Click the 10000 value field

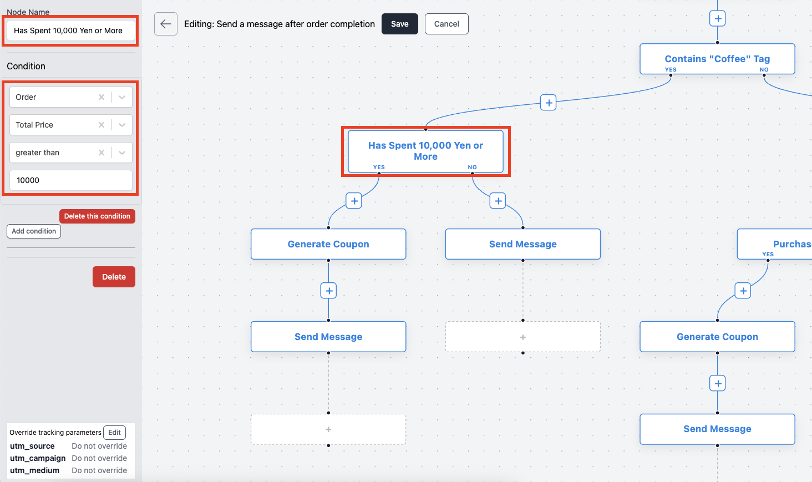[71, 180]
